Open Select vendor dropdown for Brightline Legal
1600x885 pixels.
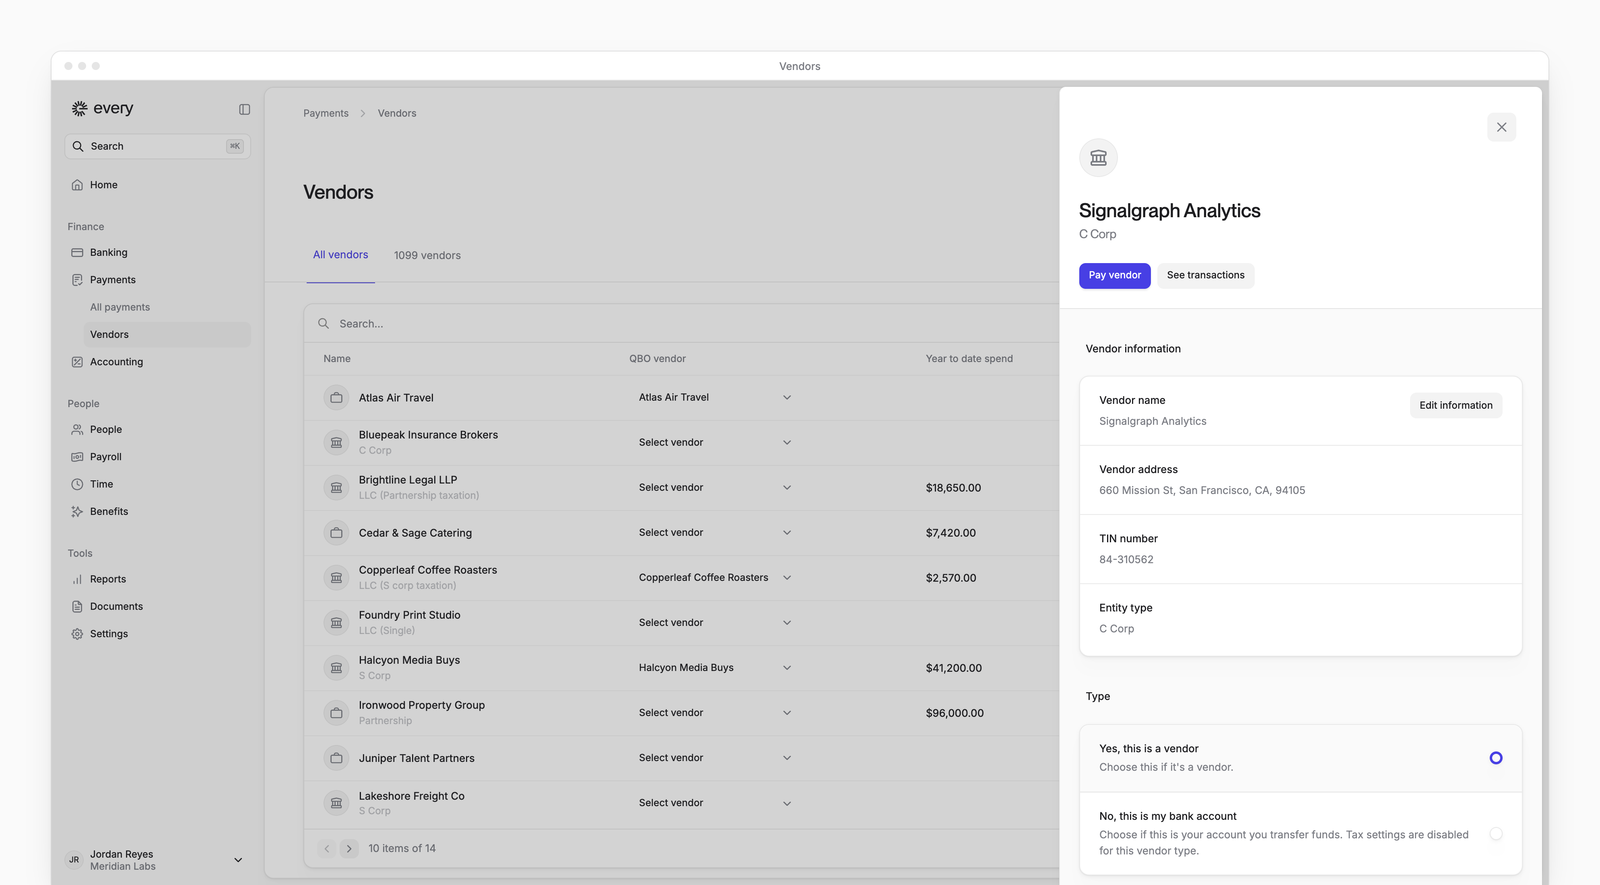click(714, 488)
